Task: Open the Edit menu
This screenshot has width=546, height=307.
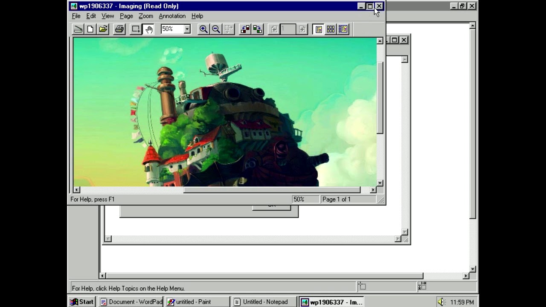Action: [91, 16]
